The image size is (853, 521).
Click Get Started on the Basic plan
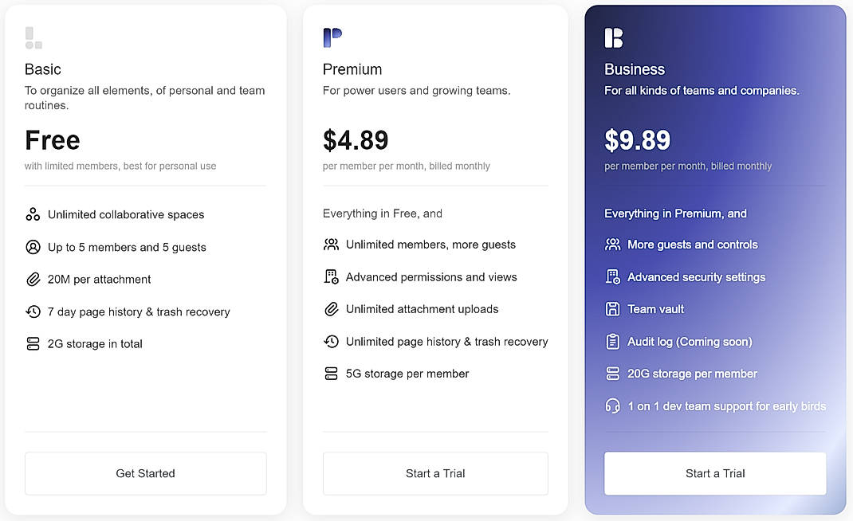click(145, 472)
